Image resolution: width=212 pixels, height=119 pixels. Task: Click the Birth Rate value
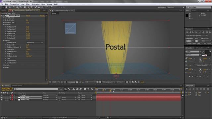click(x=27, y=20)
